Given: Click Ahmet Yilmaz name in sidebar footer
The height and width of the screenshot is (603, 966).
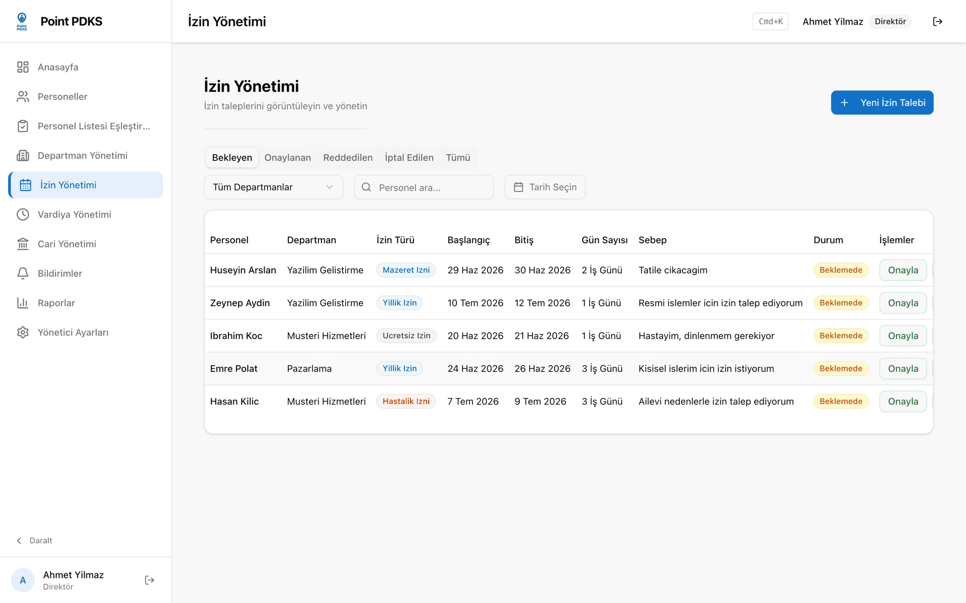Looking at the screenshot, I should (x=73, y=575).
